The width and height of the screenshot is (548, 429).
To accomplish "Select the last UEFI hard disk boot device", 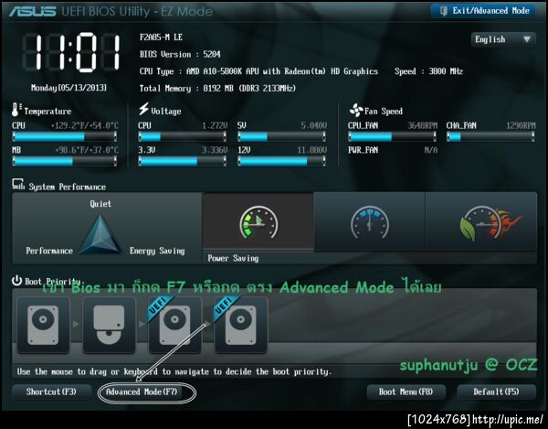I will coord(240,325).
